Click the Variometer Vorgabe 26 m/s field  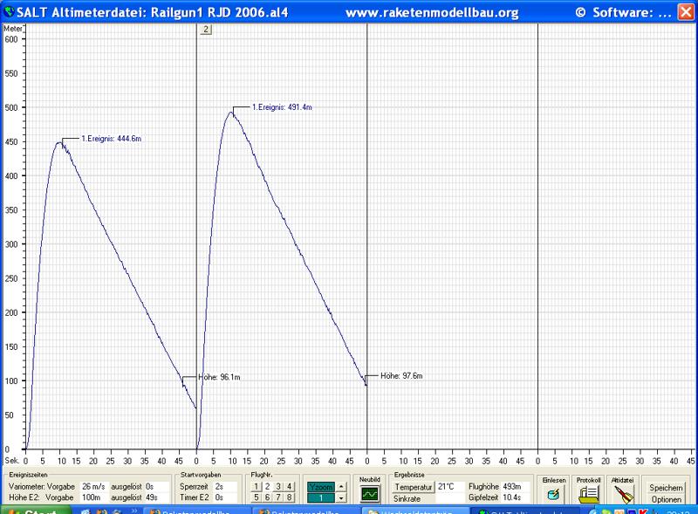coord(94,486)
